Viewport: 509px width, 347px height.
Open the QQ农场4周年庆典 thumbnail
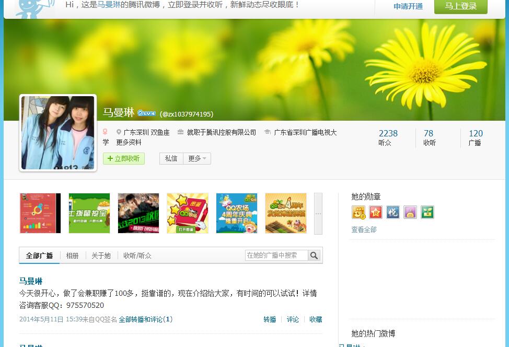pyautogui.click(x=237, y=213)
